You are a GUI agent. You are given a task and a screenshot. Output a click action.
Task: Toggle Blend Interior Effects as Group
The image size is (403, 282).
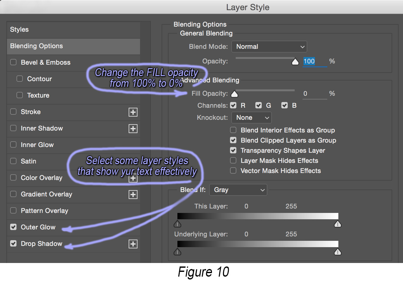pyautogui.click(x=233, y=130)
